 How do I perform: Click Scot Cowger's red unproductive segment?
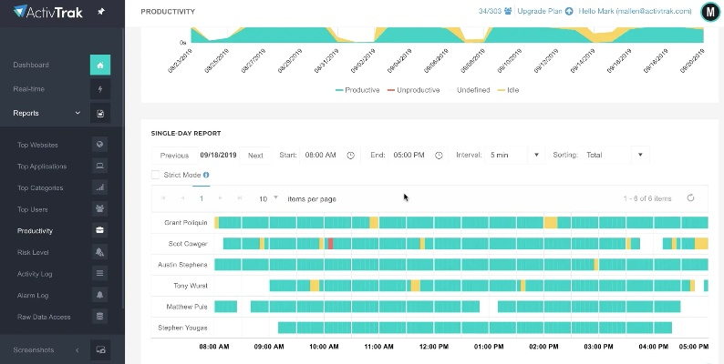tap(330, 243)
